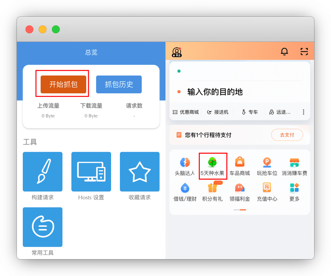Click the notification bell icon
The height and width of the screenshot is (276, 331).
coord(284,51)
